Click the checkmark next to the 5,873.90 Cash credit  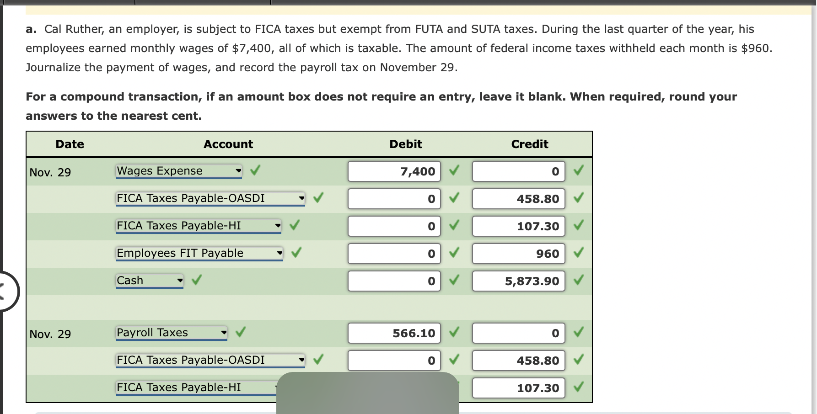click(x=579, y=281)
